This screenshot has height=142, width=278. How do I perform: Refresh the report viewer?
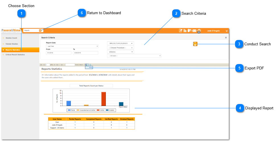(x=90, y=65)
